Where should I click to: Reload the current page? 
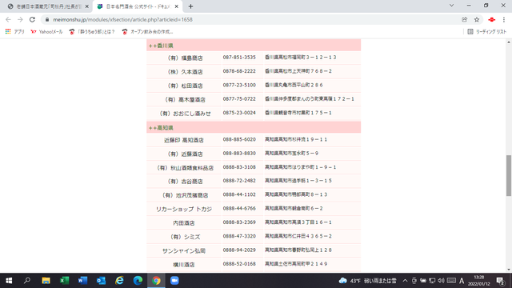[32, 19]
